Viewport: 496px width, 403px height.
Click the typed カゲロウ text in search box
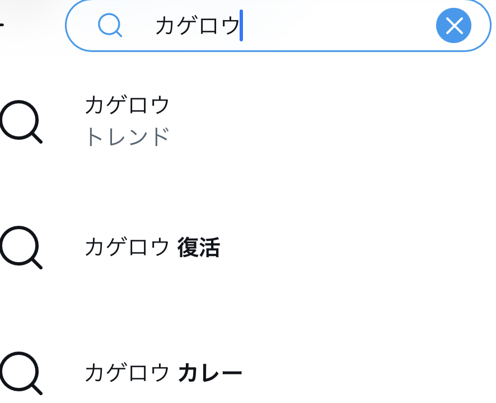(196, 26)
